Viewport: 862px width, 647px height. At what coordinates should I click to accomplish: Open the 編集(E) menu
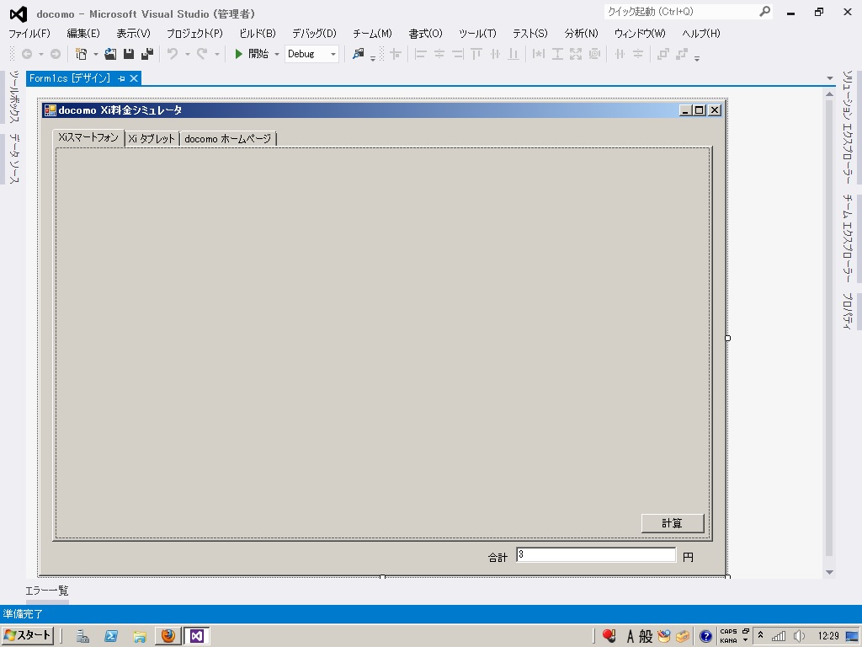click(83, 34)
